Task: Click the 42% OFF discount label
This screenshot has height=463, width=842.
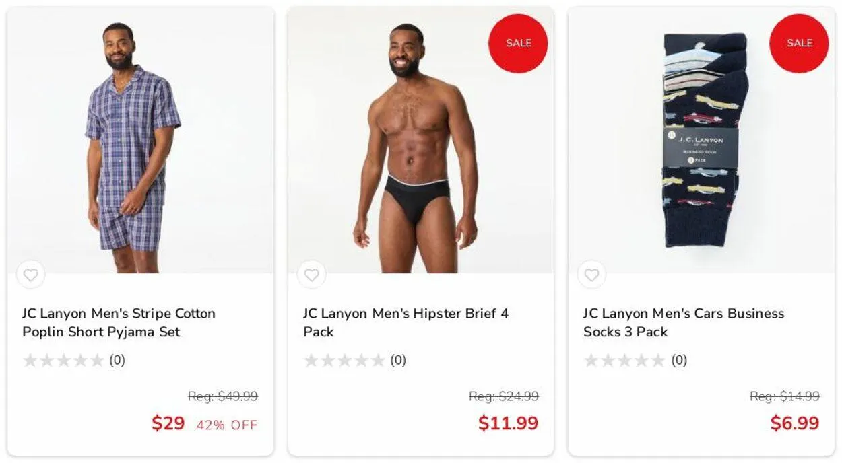Action: pos(227,425)
